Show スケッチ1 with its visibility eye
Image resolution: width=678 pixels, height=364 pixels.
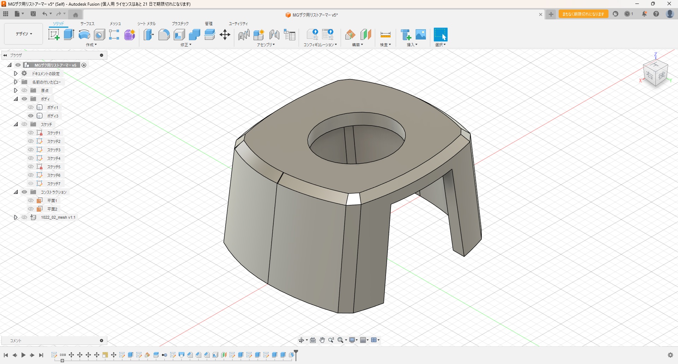[31, 133]
